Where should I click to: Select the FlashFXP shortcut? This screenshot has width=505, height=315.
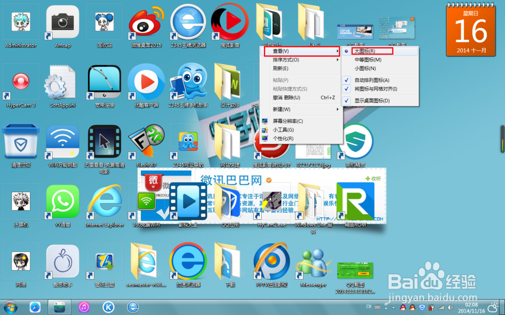point(146,146)
